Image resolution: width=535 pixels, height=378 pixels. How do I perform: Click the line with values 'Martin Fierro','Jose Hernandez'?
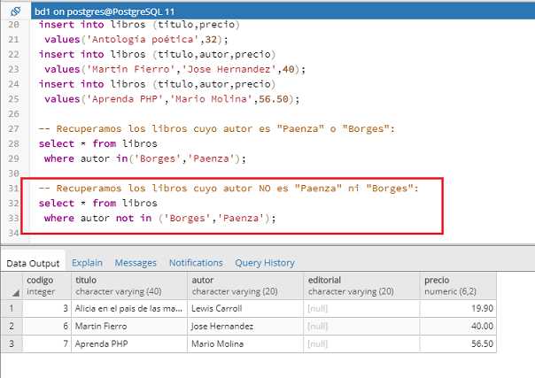[x=174, y=69]
